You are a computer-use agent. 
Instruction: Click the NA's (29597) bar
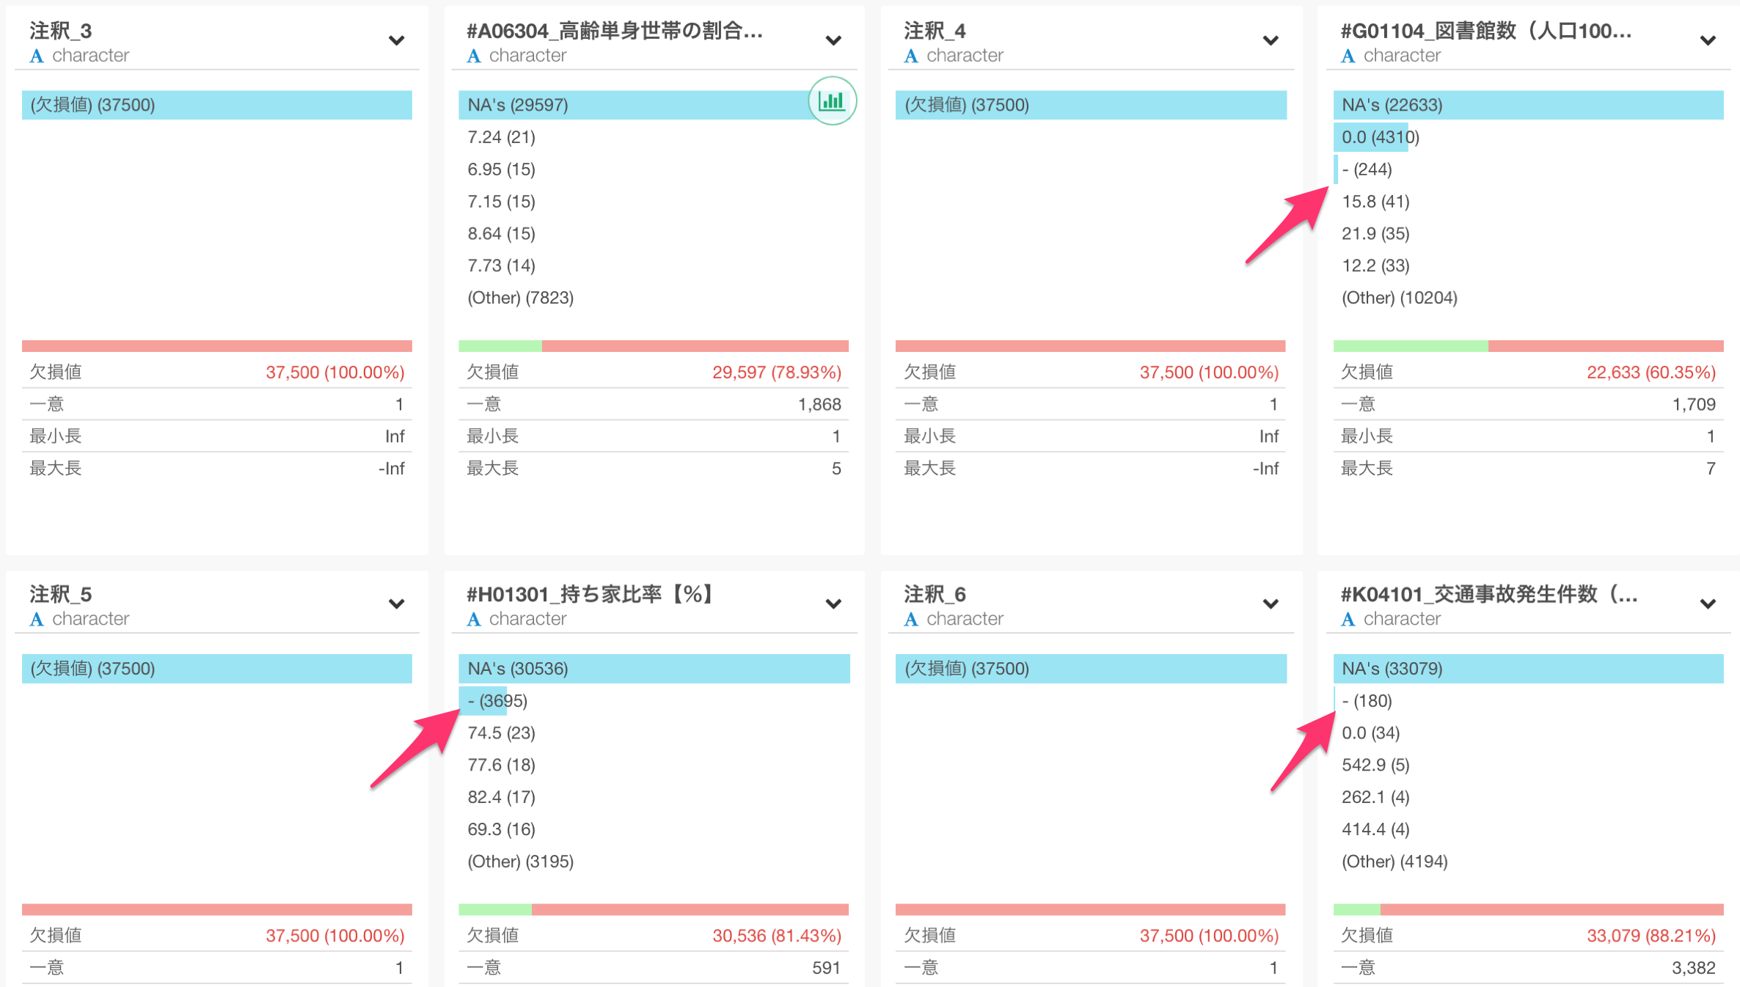[x=654, y=105]
